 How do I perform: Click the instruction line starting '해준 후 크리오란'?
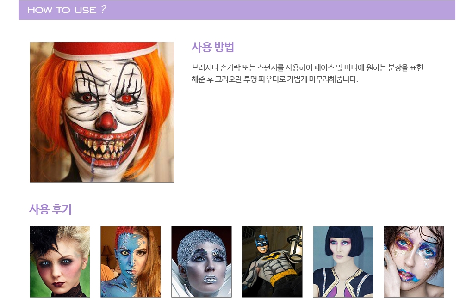point(275,79)
